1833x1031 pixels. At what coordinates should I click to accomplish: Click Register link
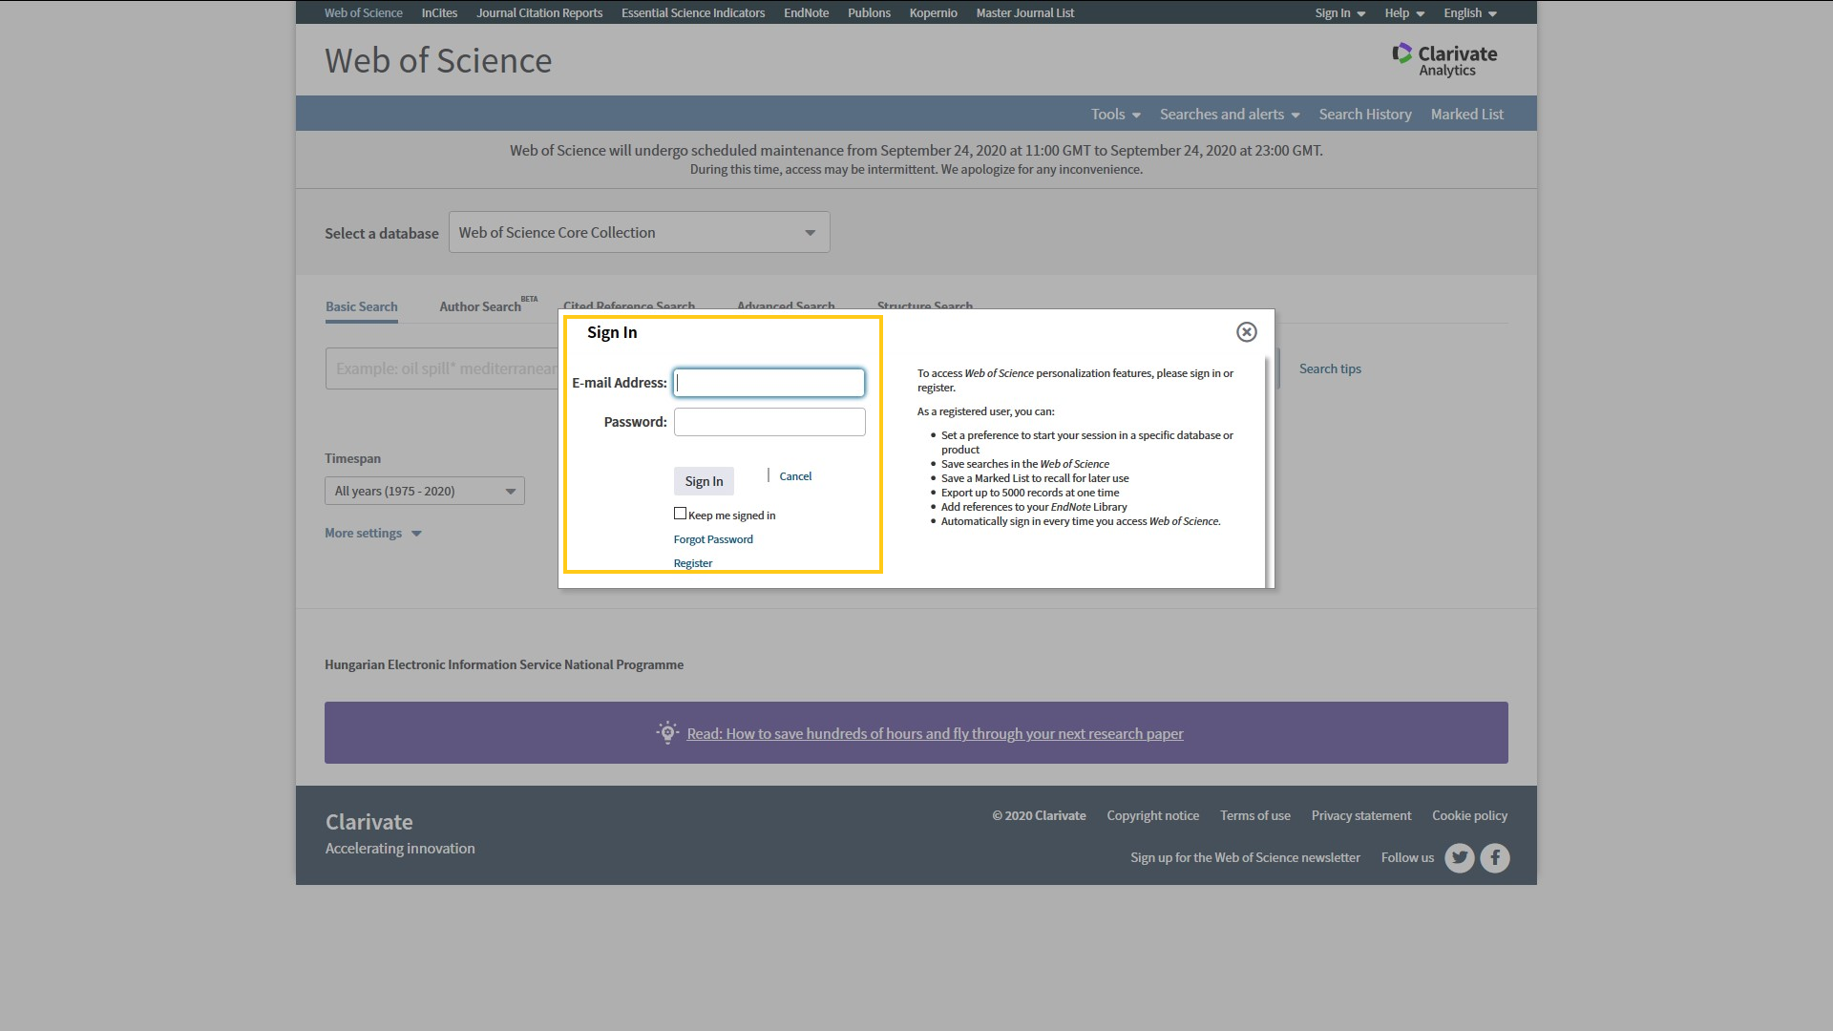692,563
